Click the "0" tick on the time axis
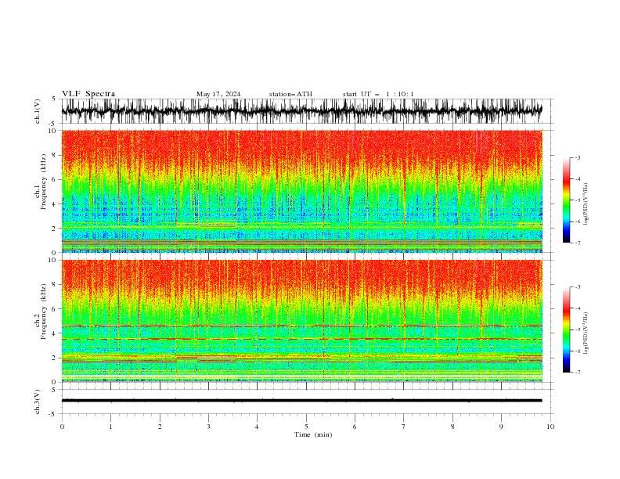This screenshot has height=479, width=620. 62,427
